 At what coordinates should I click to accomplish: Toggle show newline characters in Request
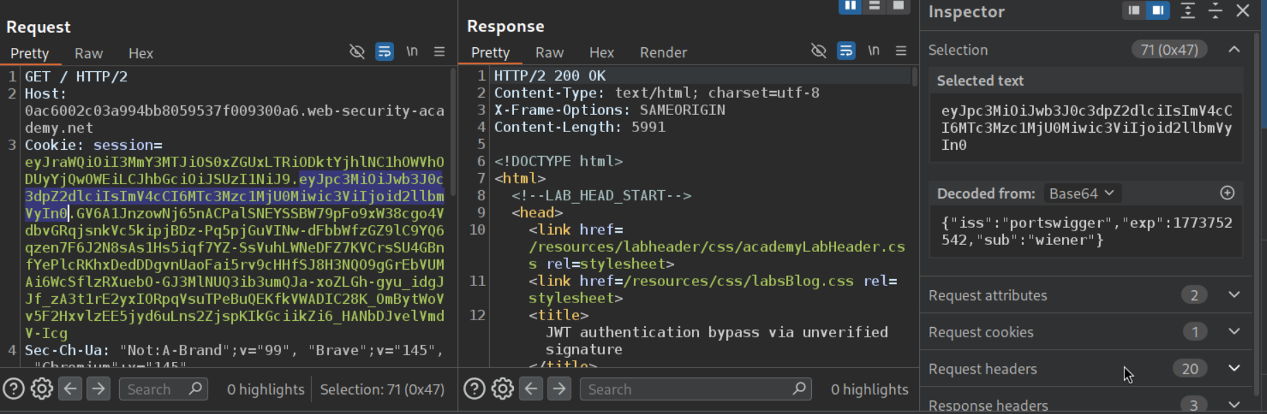412,52
